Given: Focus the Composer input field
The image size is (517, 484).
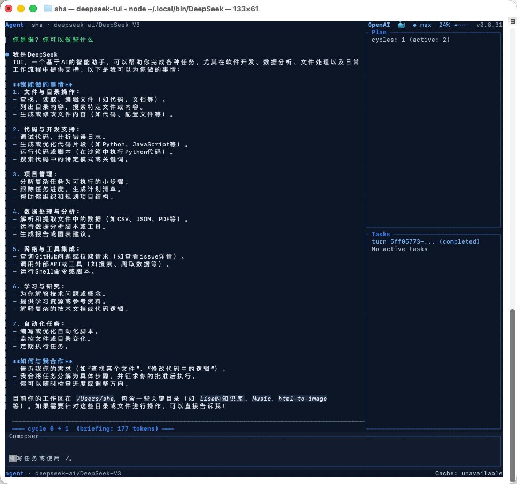Looking at the screenshot, I should click(254, 451).
